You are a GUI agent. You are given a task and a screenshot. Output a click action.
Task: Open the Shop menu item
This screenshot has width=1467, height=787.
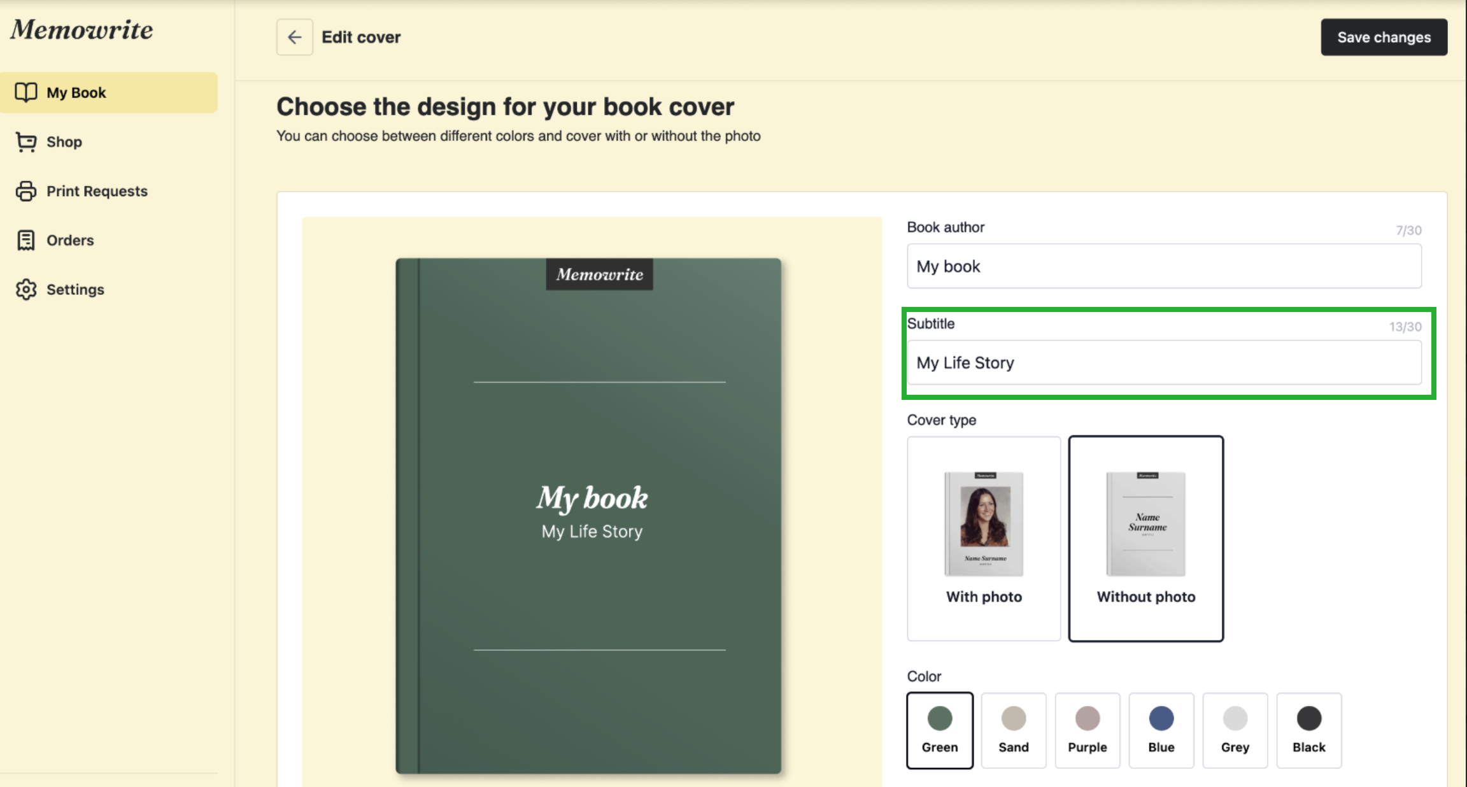(64, 142)
